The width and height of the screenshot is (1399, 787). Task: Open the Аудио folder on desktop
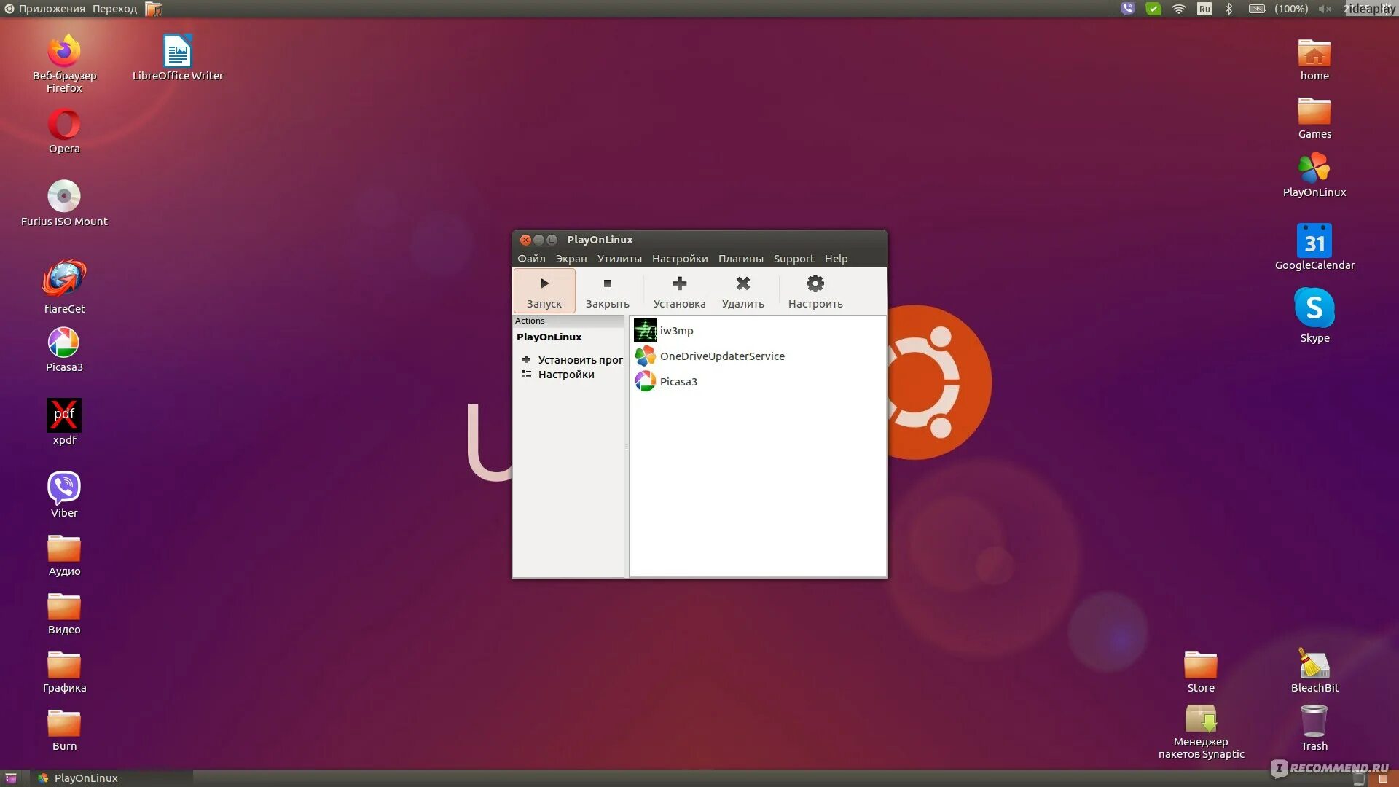[x=64, y=555]
